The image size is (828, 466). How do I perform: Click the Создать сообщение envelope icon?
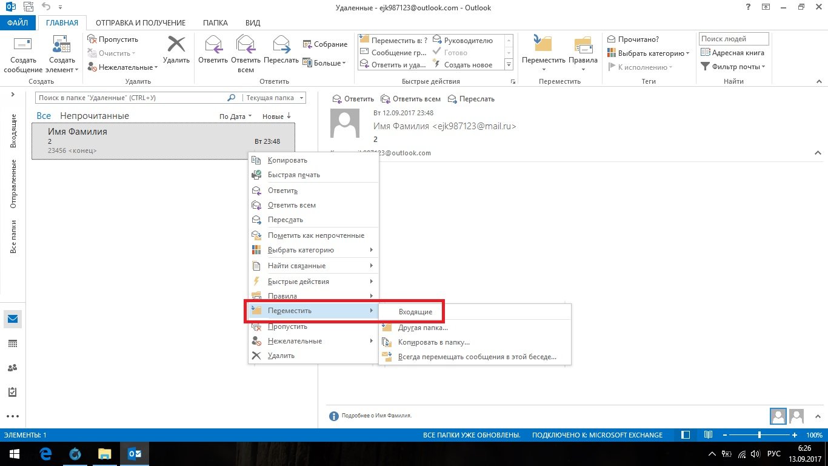22,45
